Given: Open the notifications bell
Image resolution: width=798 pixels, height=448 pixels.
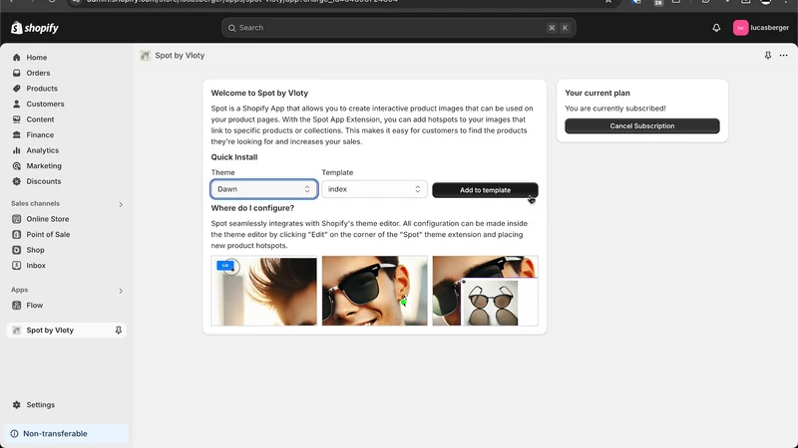Looking at the screenshot, I should tap(716, 28).
